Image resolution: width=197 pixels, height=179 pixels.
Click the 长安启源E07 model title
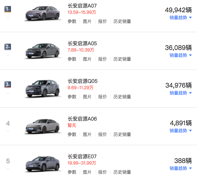pyautogui.click(x=82, y=156)
